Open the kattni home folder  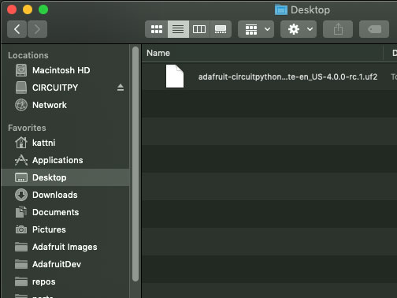point(65,143)
